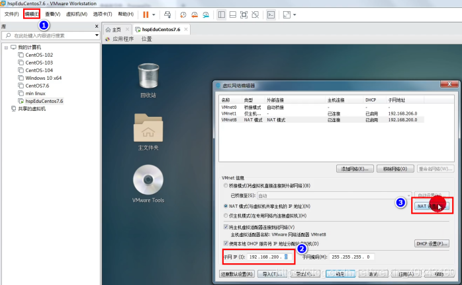Open the library search dropdown arrow
This screenshot has height=285, width=462.
tap(97, 36)
